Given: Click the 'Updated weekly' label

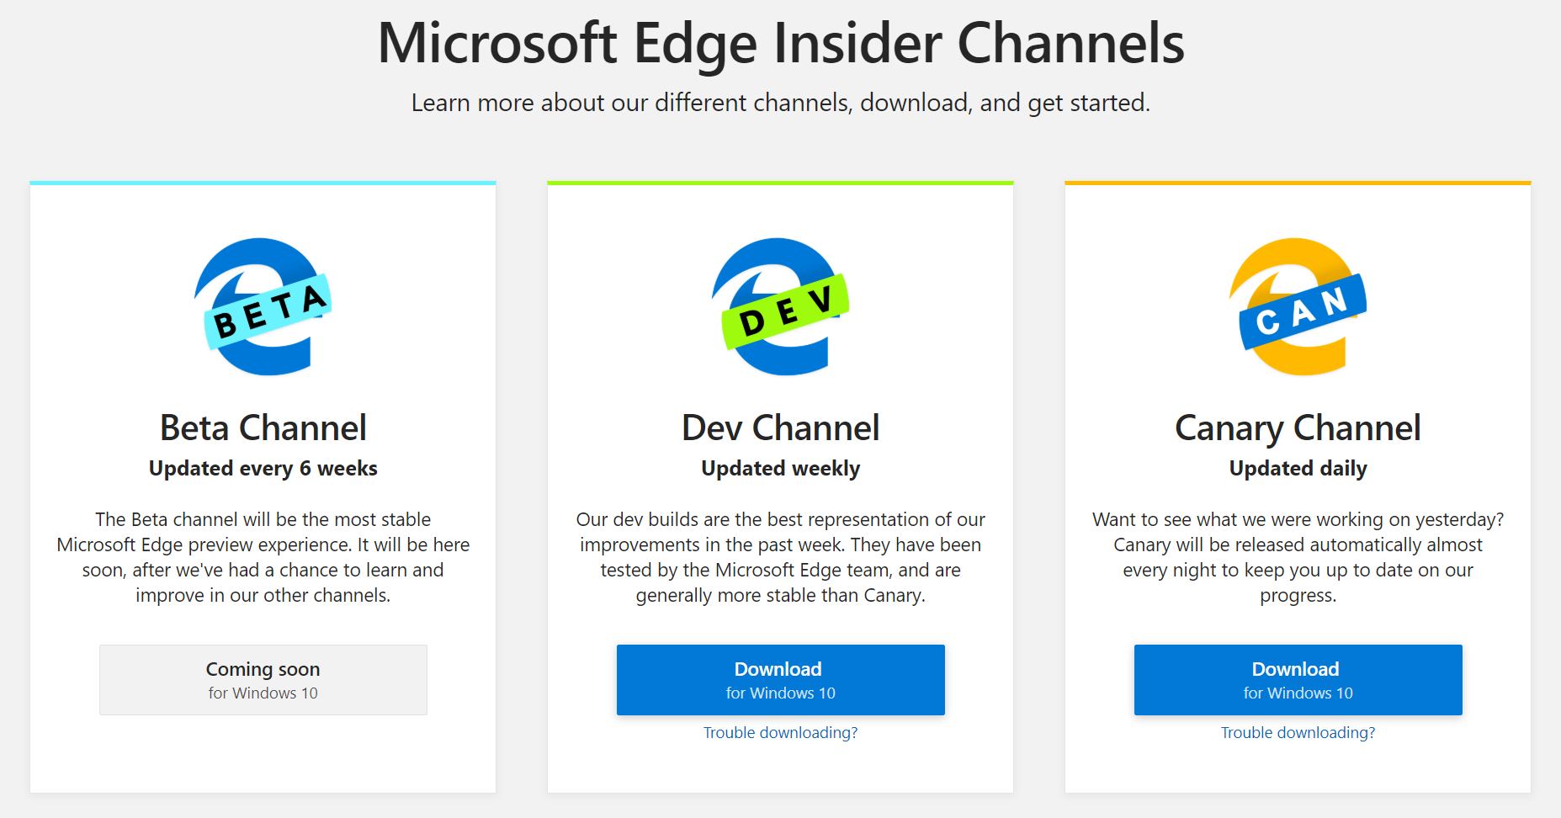Looking at the screenshot, I should pyautogui.click(x=780, y=469).
